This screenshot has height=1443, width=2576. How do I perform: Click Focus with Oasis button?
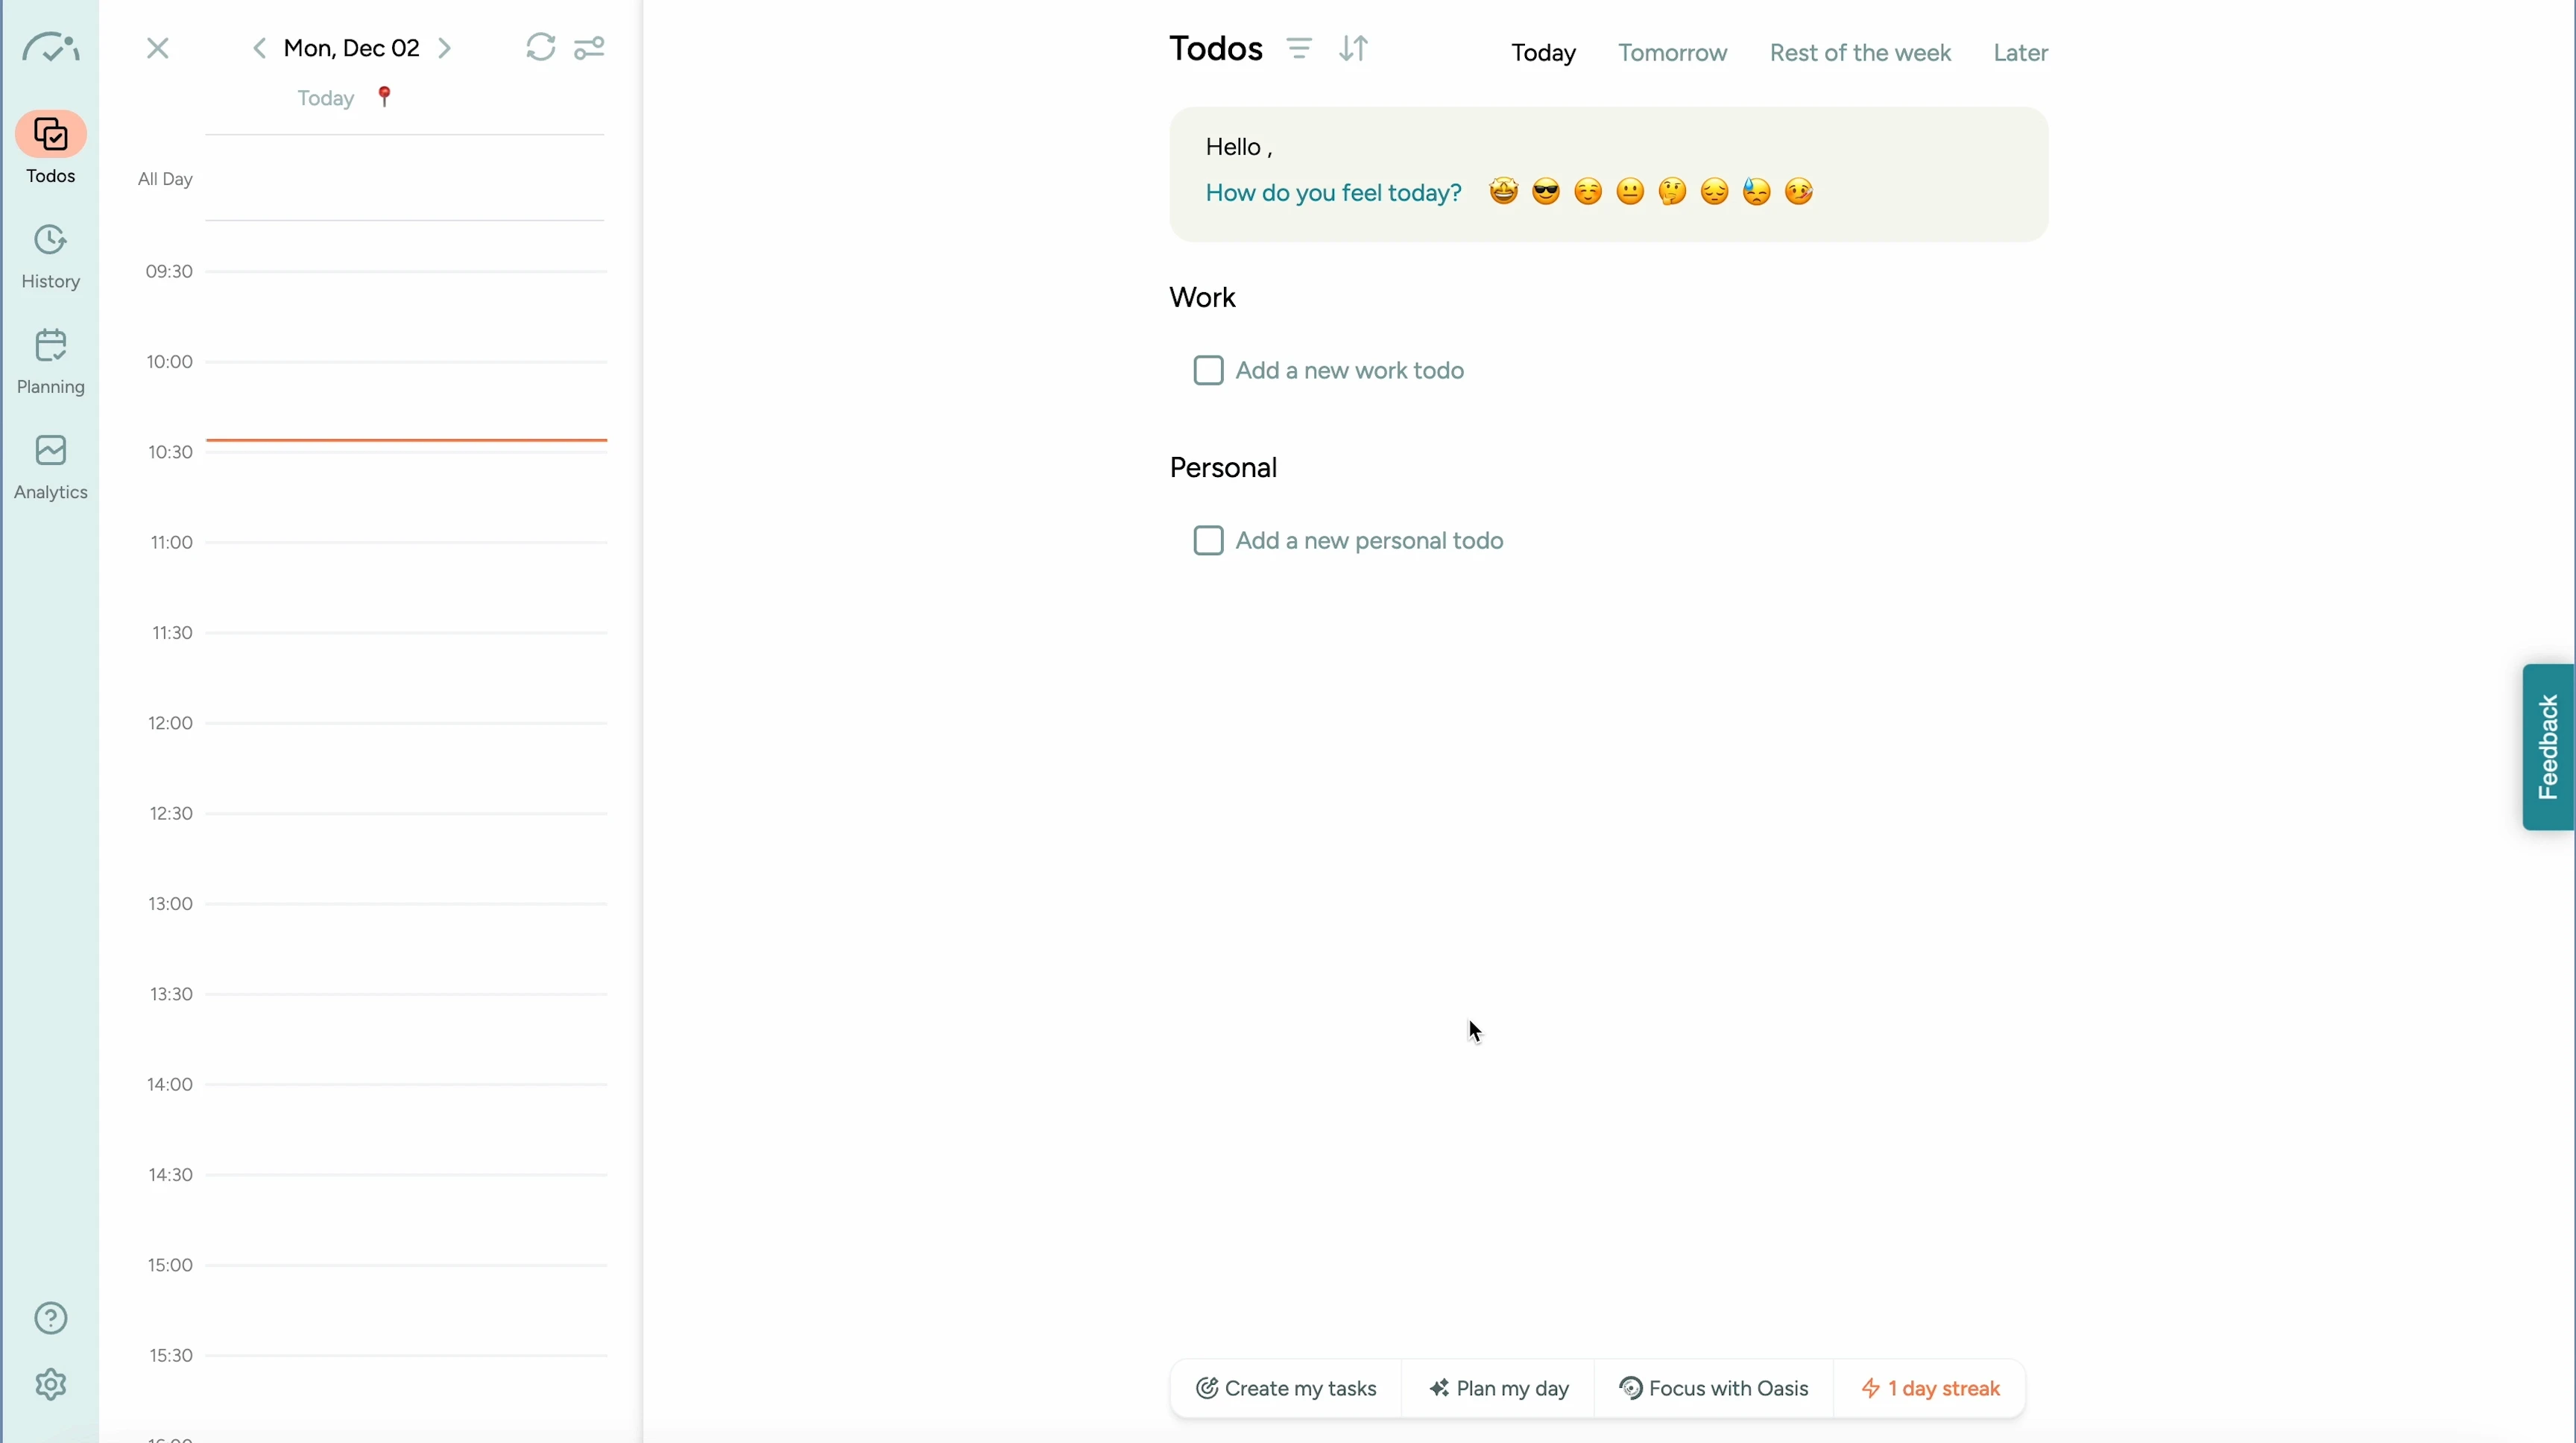[1713, 1388]
